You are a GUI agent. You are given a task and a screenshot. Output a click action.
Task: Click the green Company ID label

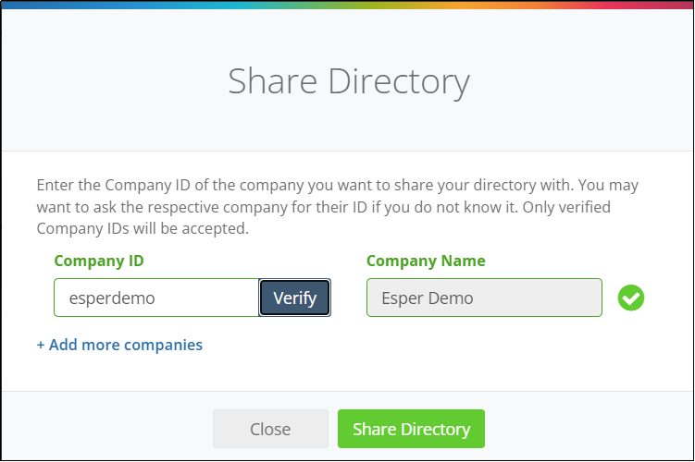tap(99, 261)
